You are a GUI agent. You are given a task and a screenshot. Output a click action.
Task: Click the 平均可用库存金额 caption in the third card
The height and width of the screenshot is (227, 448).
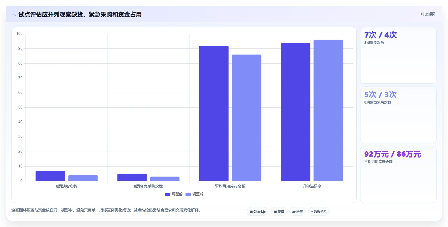pyautogui.click(x=378, y=162)
